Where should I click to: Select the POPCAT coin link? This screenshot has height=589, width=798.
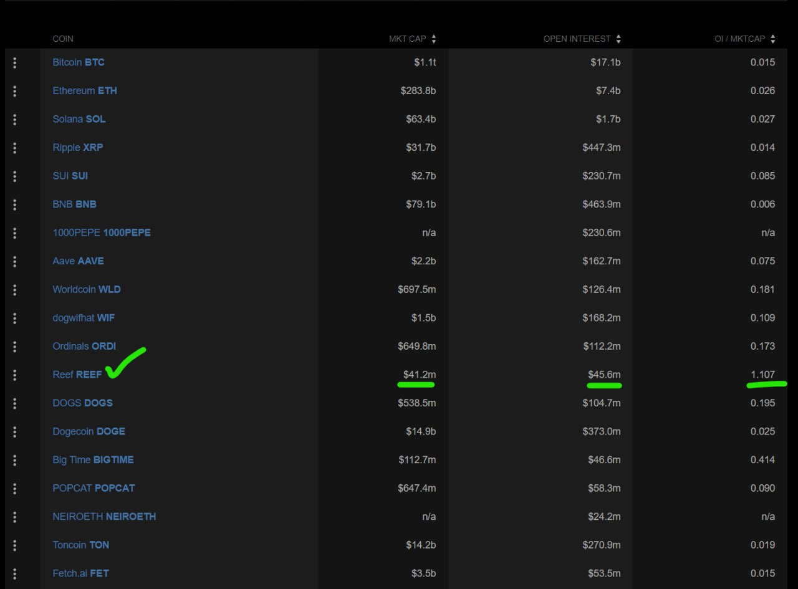94,488
